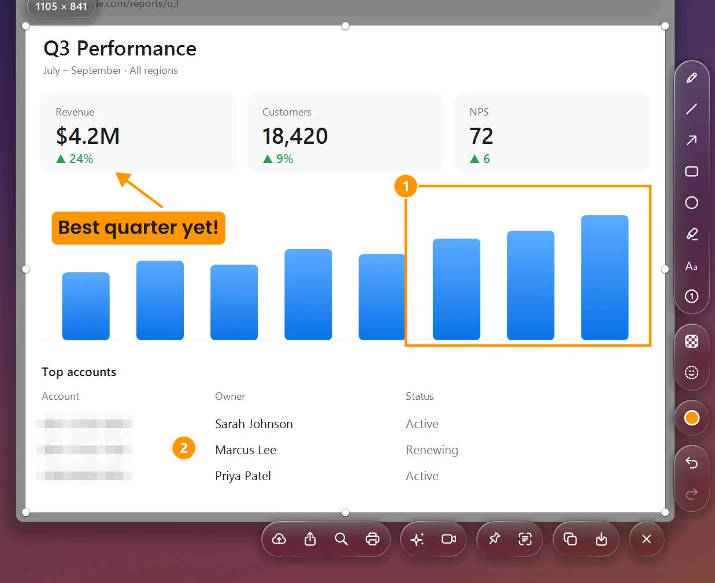Click the right-middle selection edge handle
Image resolution: width=715 pixels, height=583 pixels.
(665, 269)
